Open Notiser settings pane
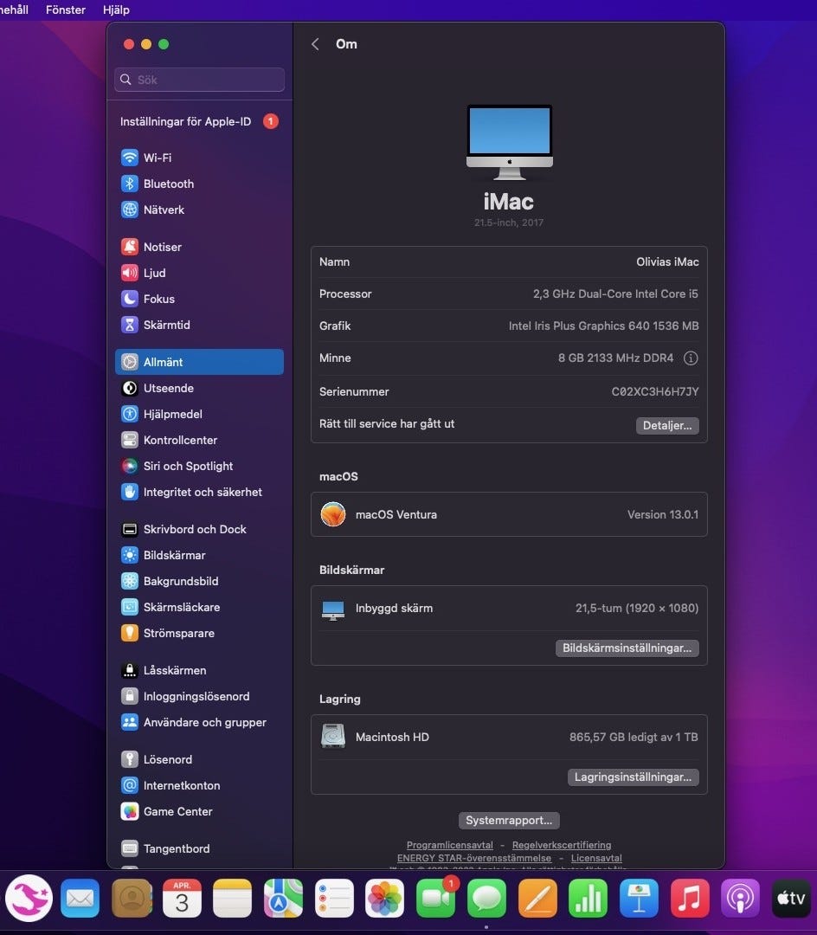 click(162, 247)
